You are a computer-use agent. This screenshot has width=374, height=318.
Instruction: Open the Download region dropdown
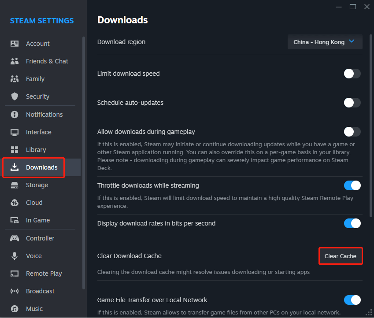325,42
